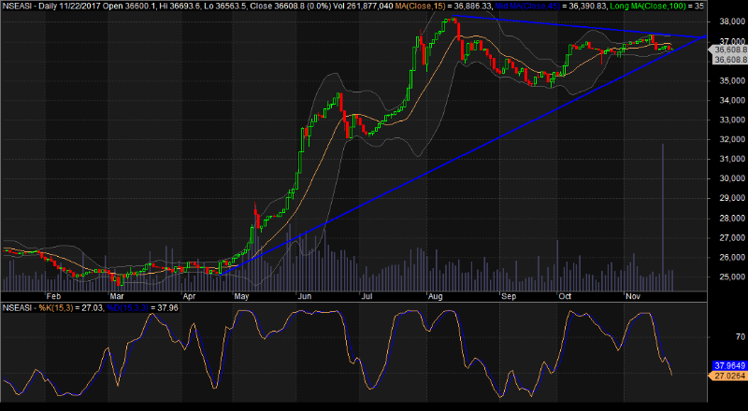Click the Jul label on the date axis
This screenshot has height=411, width=748.
pos(367,296)
